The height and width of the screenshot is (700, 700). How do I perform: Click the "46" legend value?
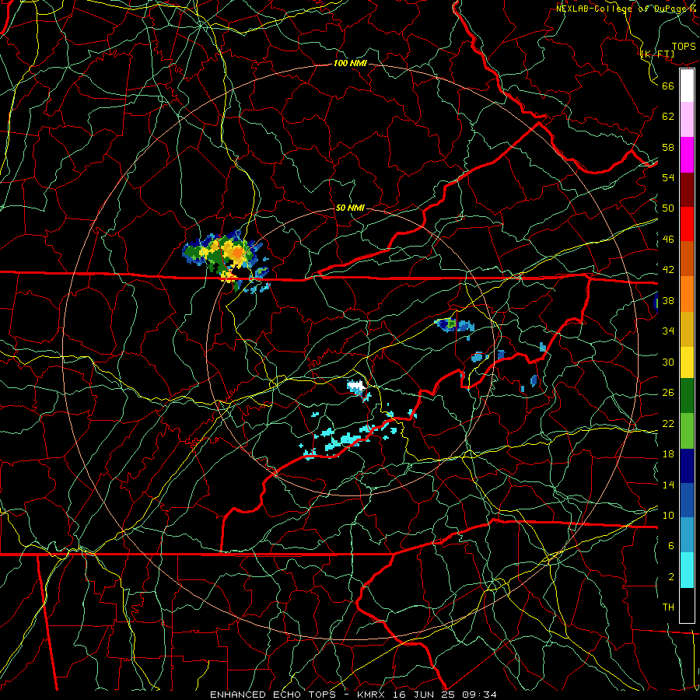(668, 240)
